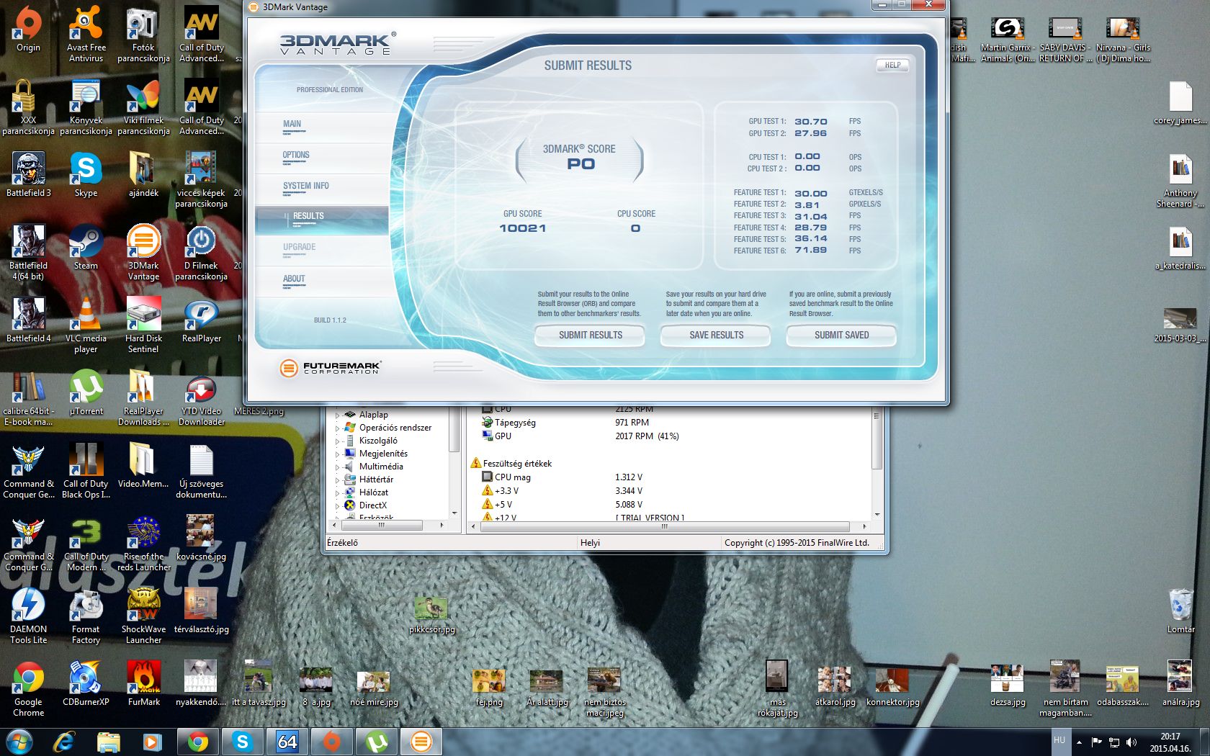
Task: Show hidden system tray icons arrow
Action: [1079, 742]
